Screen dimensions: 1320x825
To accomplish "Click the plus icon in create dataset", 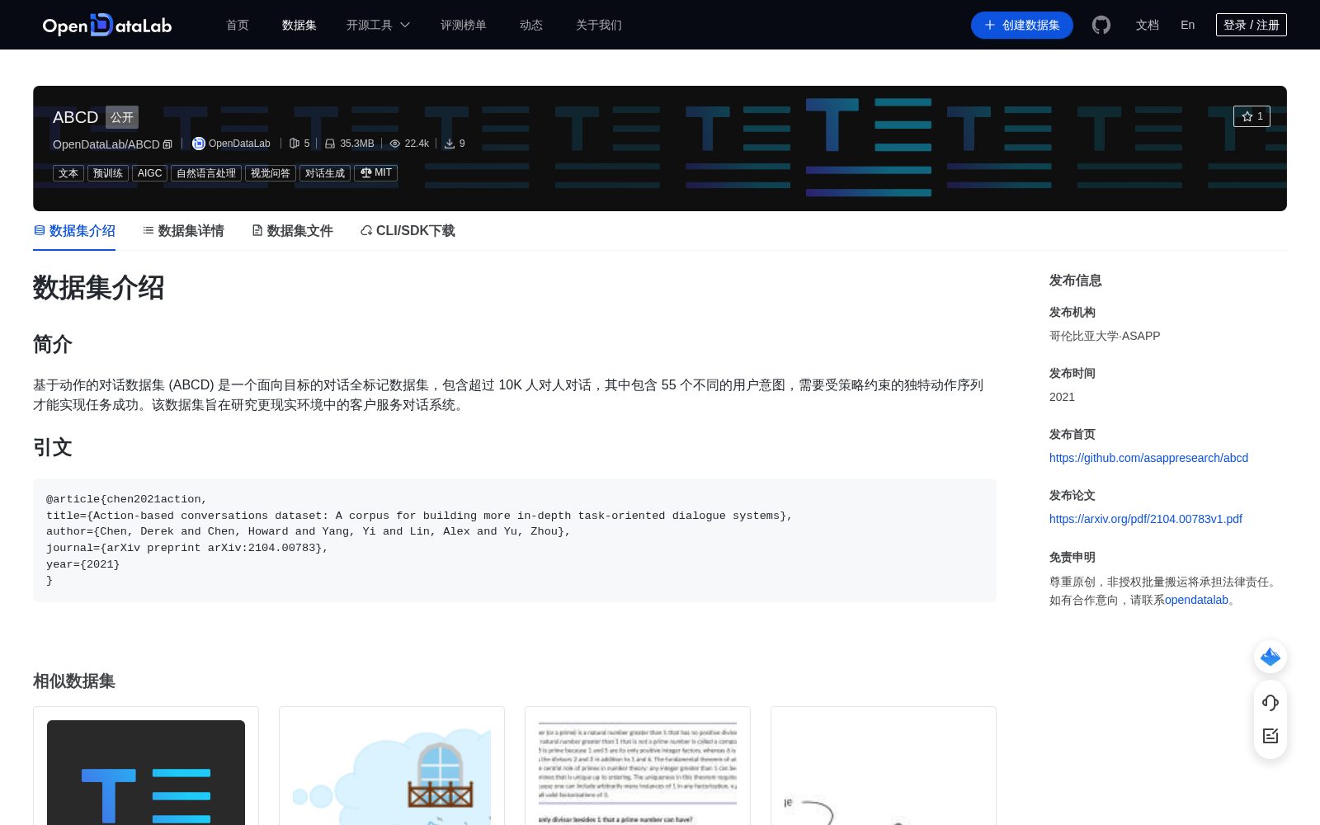I will tap(990, 25).
